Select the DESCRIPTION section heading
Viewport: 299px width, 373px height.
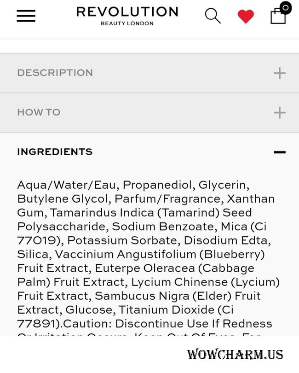55,73
